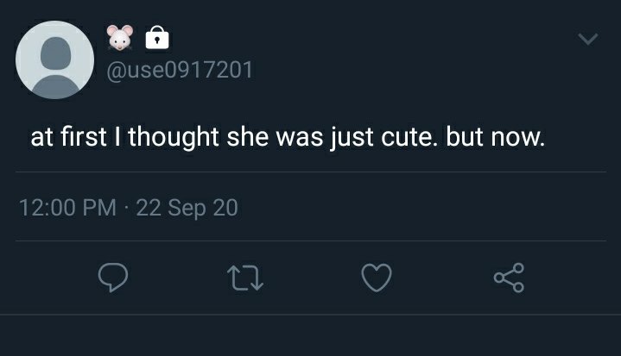Click the word 'just' in the tweet

[352, 138]
